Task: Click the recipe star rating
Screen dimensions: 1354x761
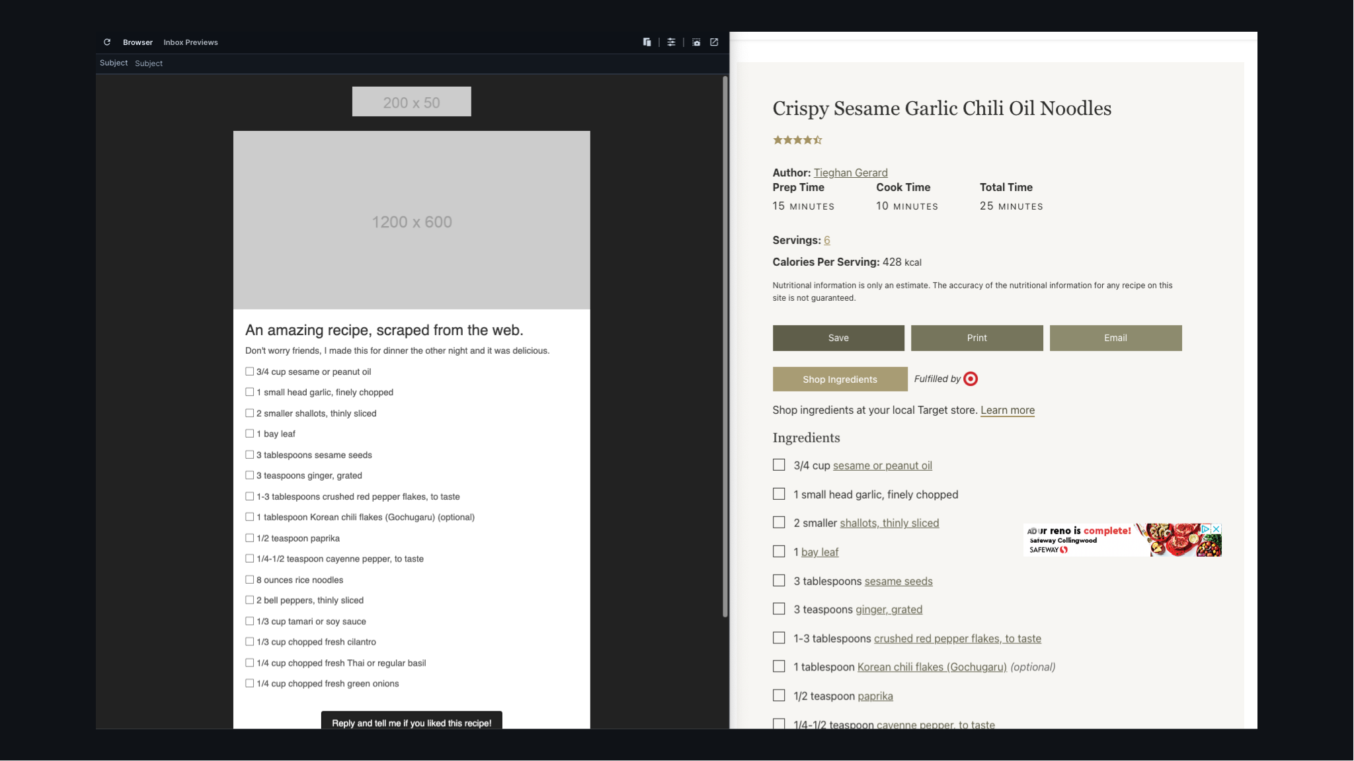Action: coord(797,140)
